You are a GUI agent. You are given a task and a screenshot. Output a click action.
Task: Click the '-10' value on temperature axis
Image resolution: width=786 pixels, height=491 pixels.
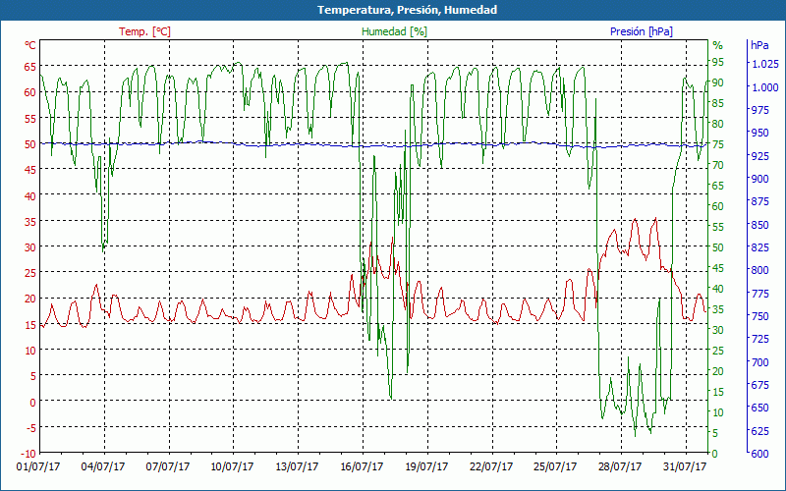[28, 454]
